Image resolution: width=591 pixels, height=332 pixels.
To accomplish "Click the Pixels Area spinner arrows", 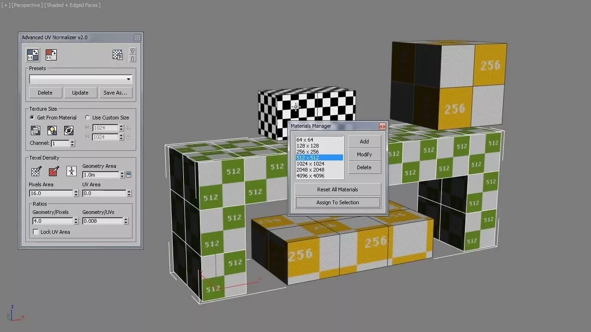I will [x=76, y=193].
